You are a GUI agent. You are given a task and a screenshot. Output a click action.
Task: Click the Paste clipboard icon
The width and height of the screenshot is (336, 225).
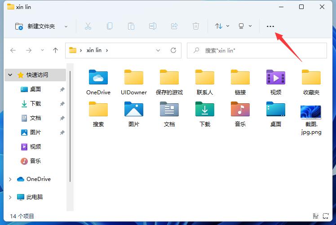click(131, 26)
